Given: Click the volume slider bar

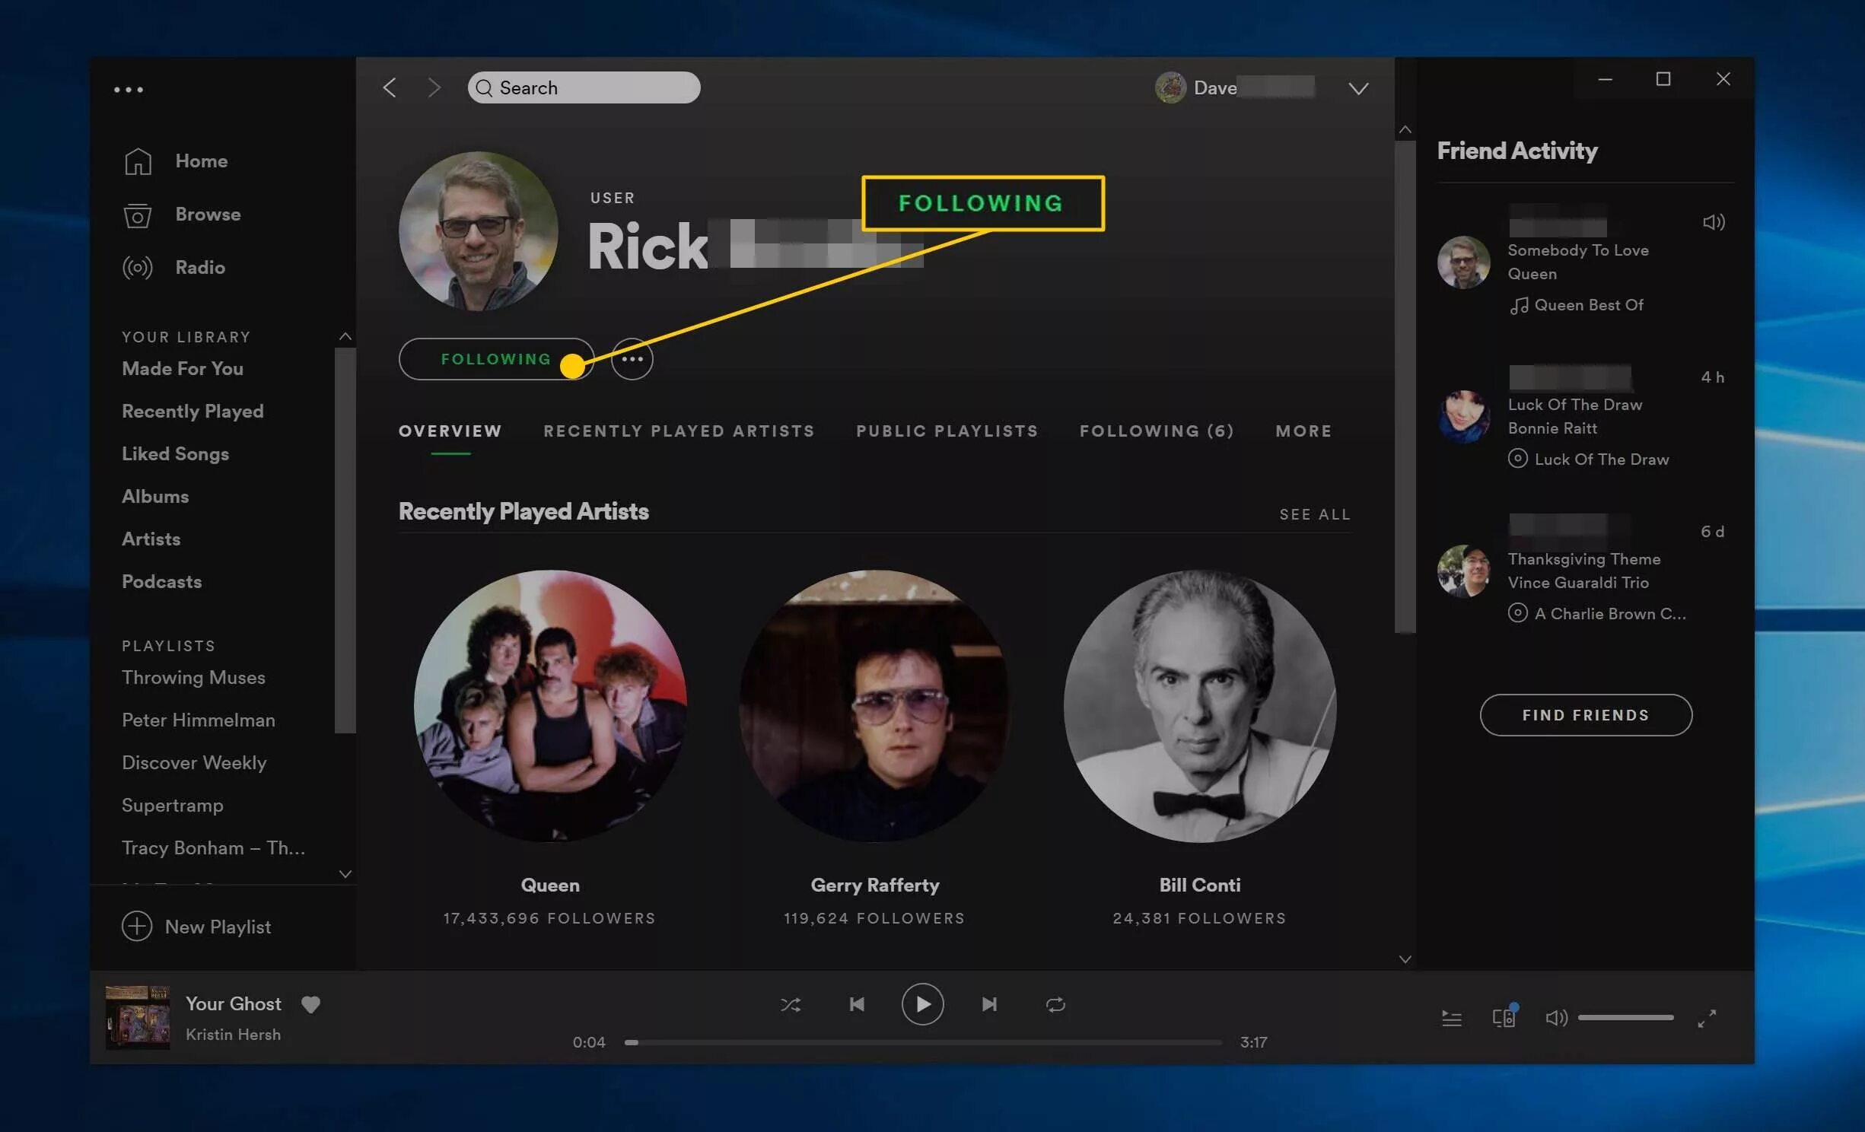Looking at the screenshot, I should (x=1625, y=1018).
